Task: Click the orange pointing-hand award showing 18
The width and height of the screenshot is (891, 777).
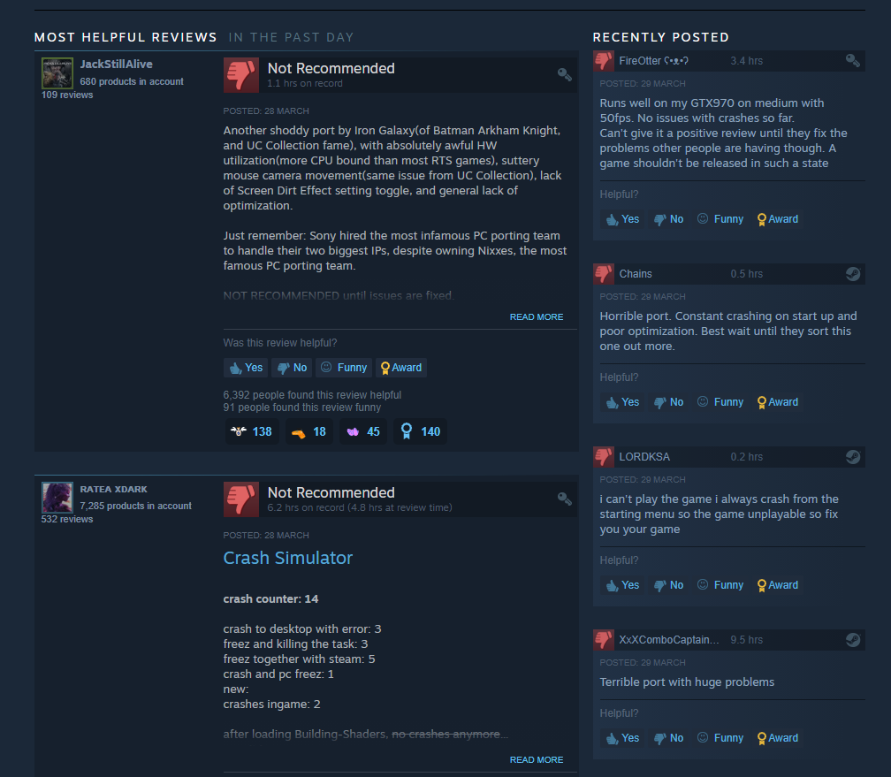Action: (309, 431)
